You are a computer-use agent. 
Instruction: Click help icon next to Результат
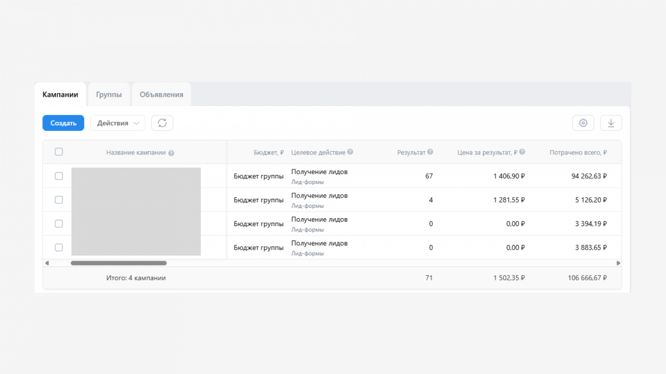pyautogui.click(x=430, y=152)
